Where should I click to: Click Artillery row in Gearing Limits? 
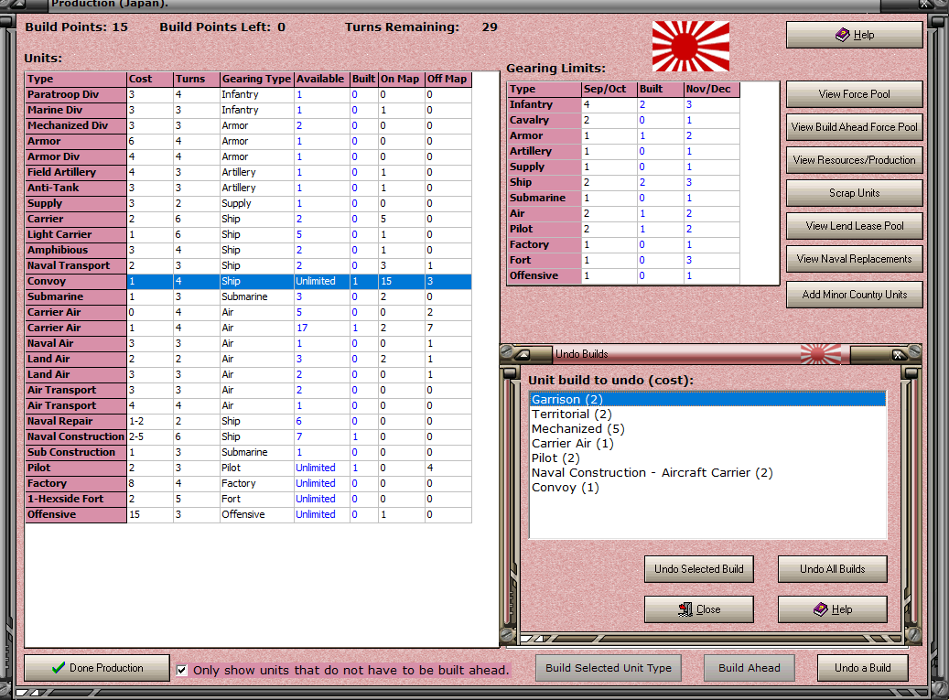click(623, 151)
